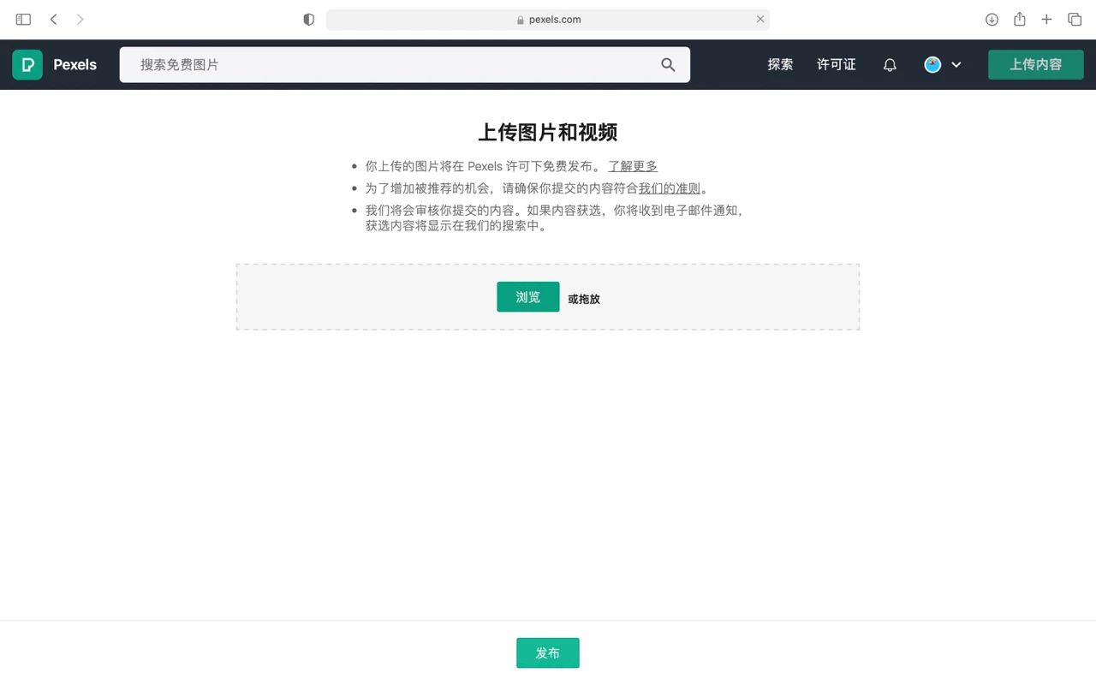Open the 探索 menu item
This screenshot has width=1096, height=685.
pyautogui.click(x=780, y=64)
